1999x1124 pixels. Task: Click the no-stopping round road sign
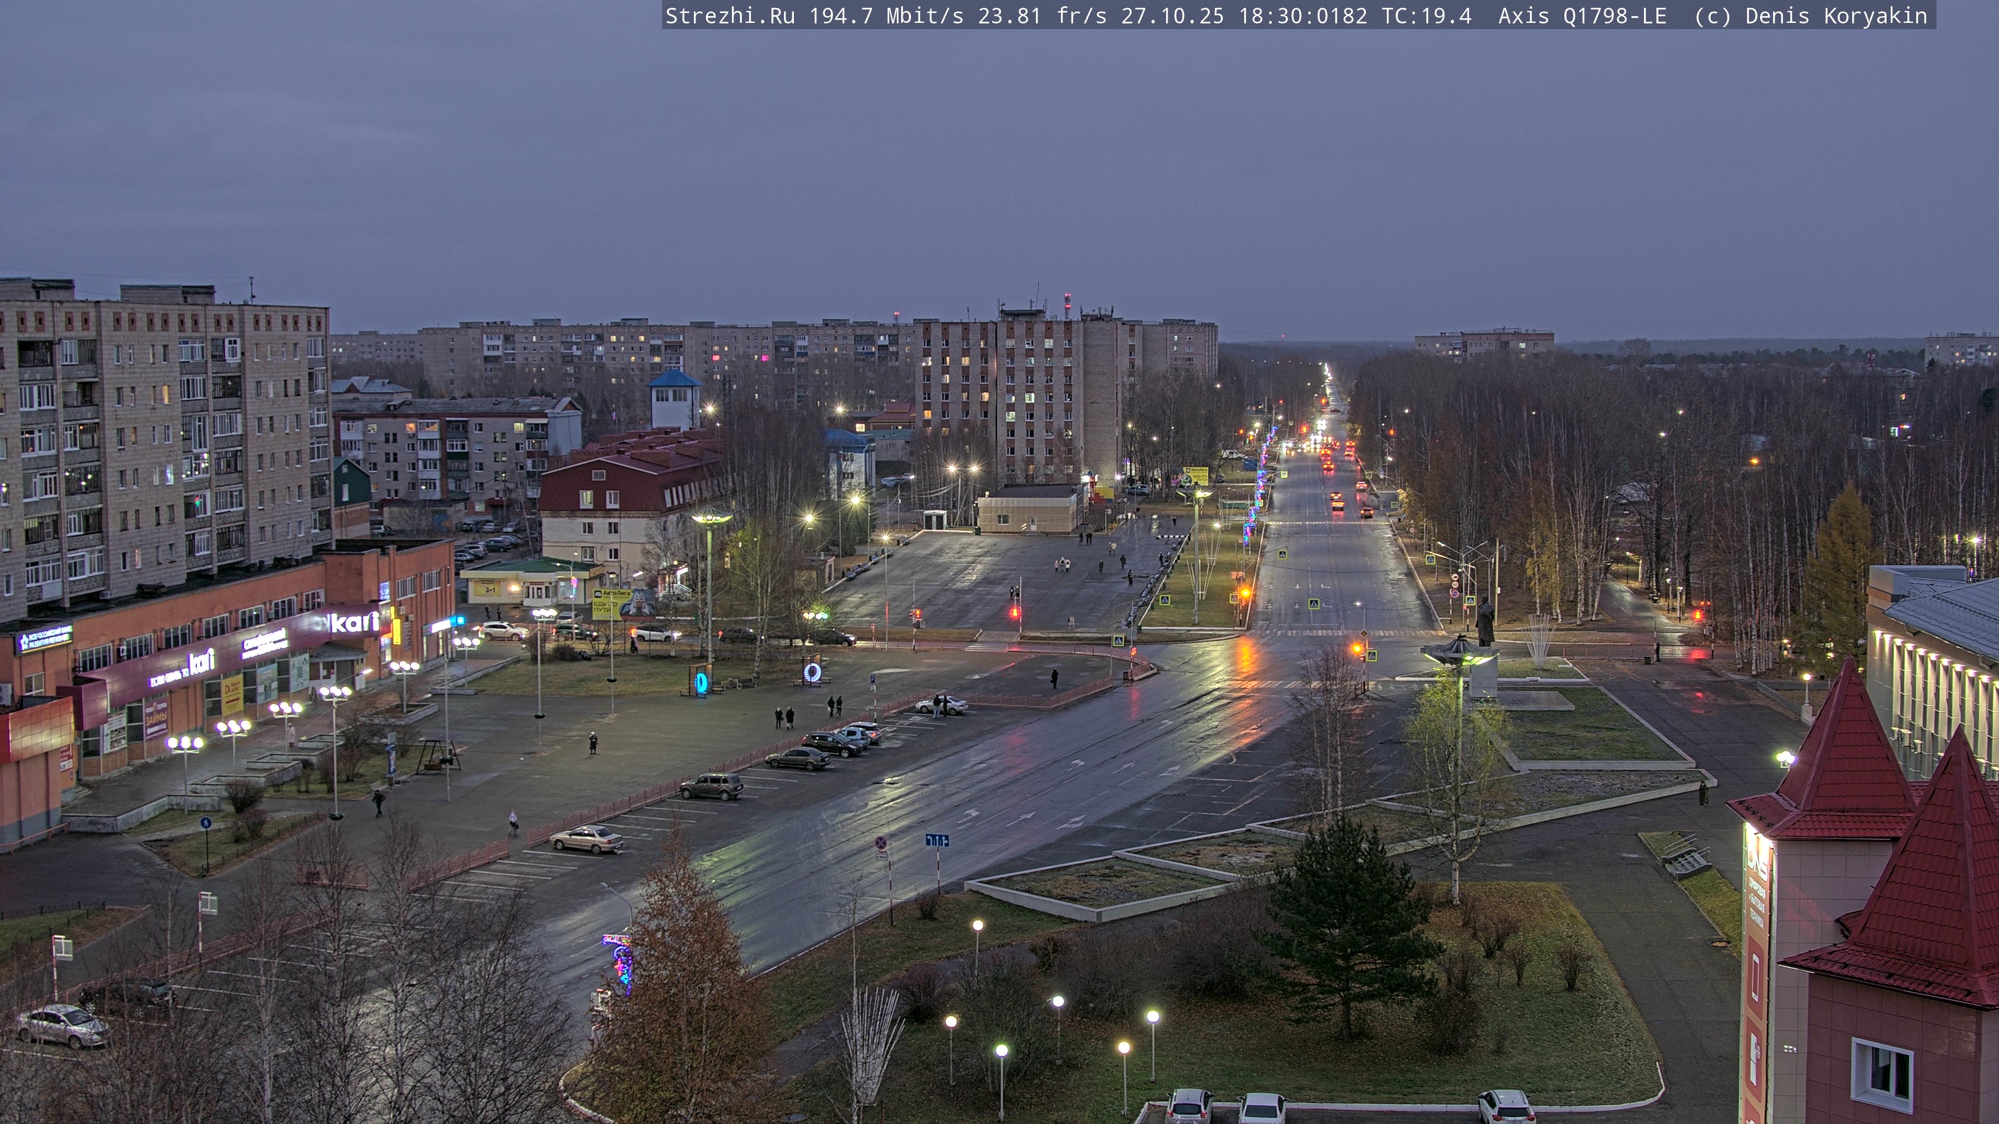(881, 842)
